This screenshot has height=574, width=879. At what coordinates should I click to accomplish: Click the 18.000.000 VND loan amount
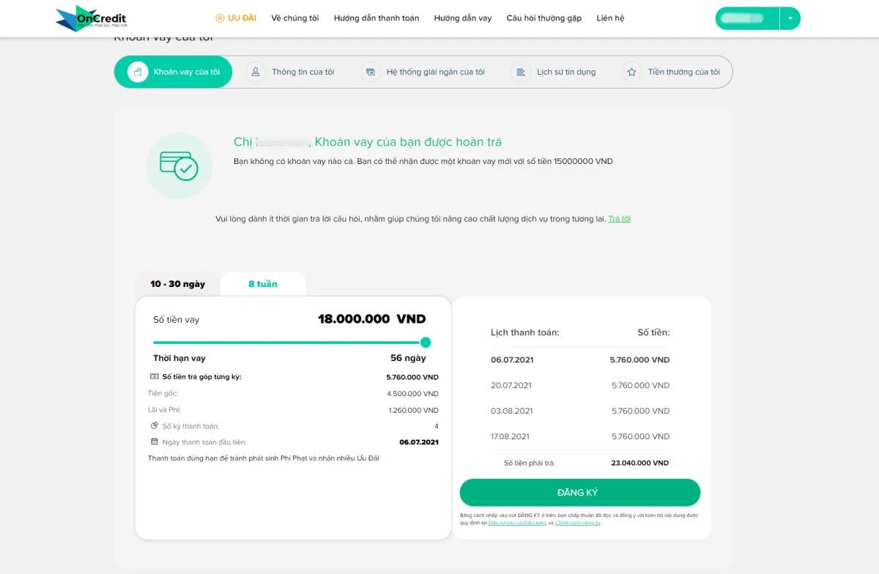point(372,319)
